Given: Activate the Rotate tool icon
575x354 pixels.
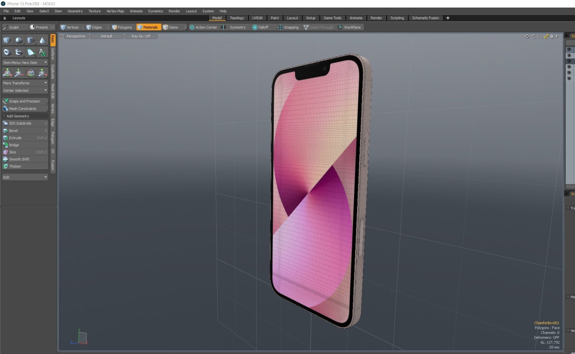Looking at the screenshot, I should click(x=30, y=73).
